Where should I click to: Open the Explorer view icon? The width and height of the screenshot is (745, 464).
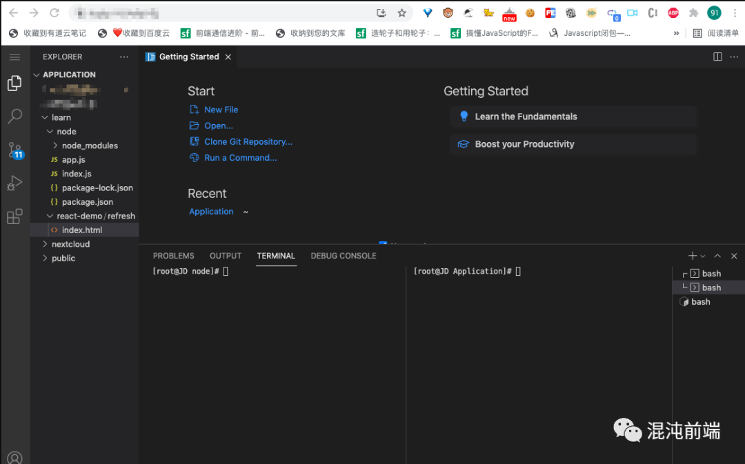[14, 83]
